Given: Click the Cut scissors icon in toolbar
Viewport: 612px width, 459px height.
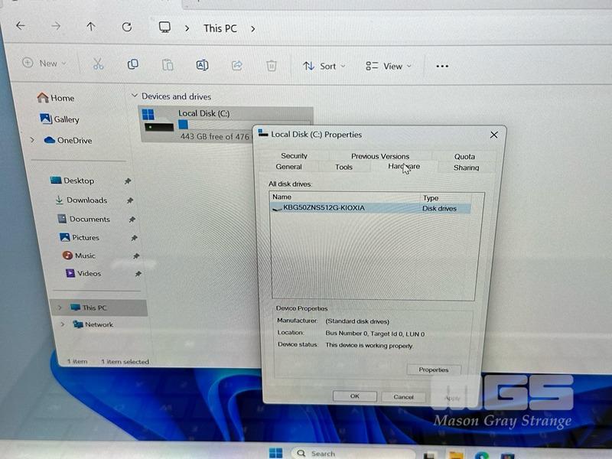Looking at the screenshot, I should click(98, 64).
